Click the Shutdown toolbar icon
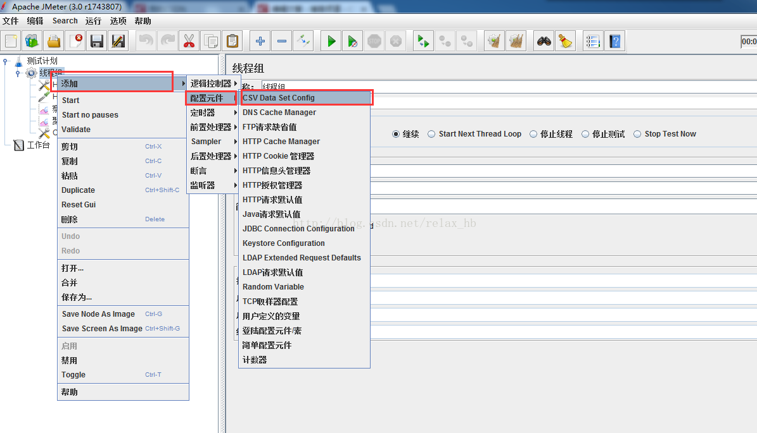 396,42
